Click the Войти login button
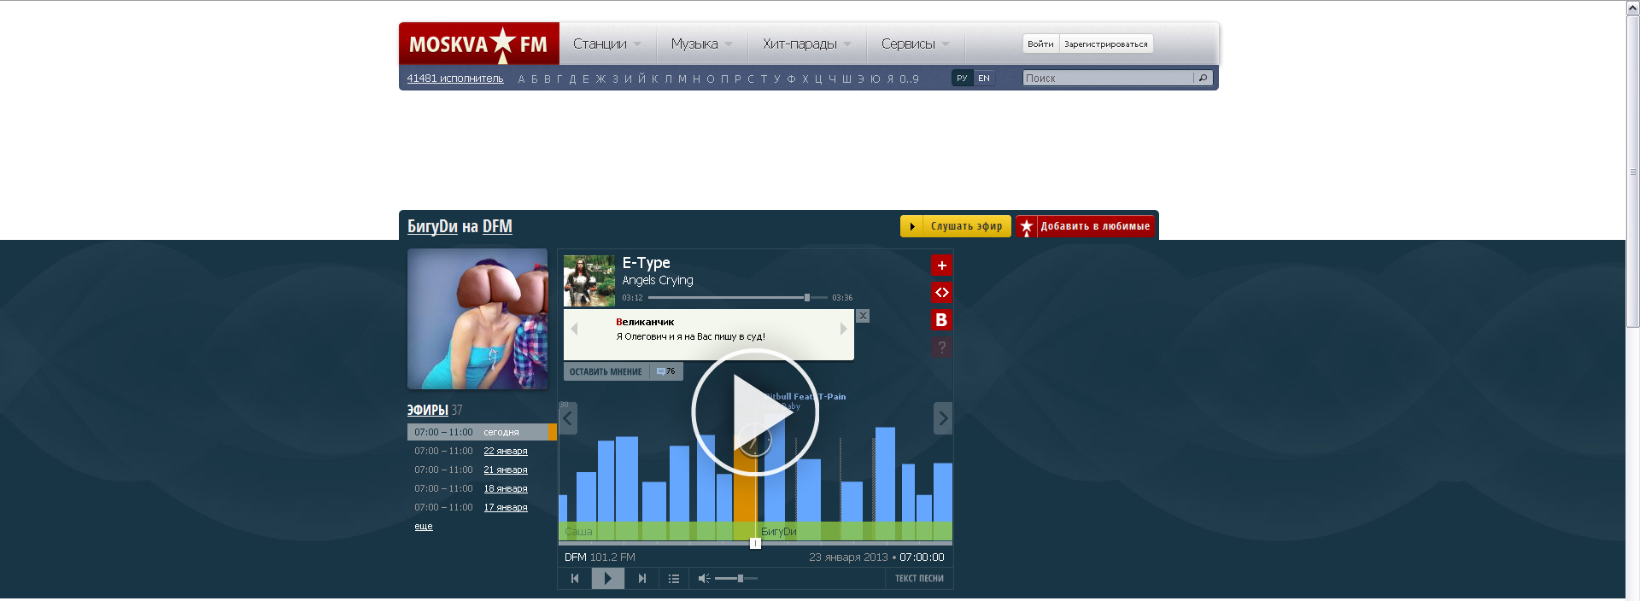 [1040, 44]
